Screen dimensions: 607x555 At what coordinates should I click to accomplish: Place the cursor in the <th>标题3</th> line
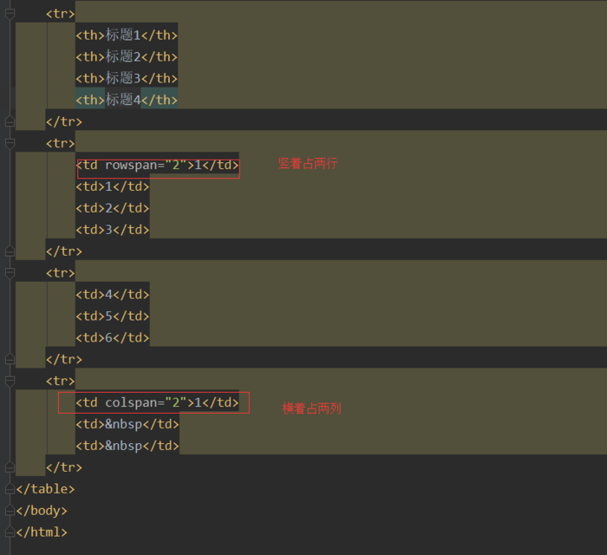click(x=127, y=79)
